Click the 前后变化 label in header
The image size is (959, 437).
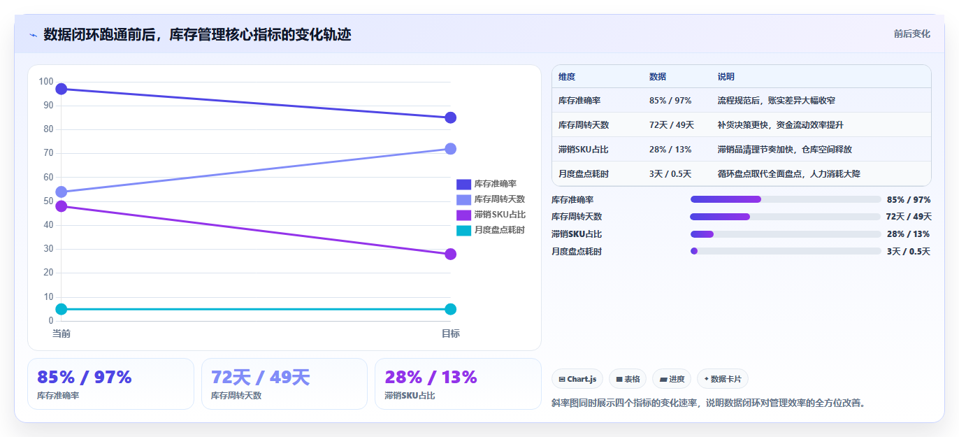click(912, 34)
